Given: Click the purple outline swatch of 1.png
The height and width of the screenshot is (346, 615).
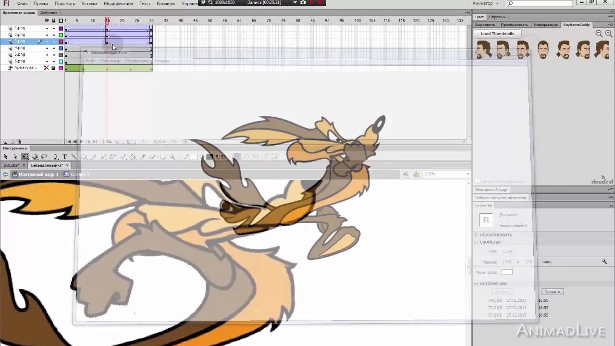Looking at the screenshot, I should [61, 28].
